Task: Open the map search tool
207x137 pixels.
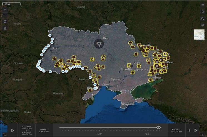Action: tap(202, 19)
